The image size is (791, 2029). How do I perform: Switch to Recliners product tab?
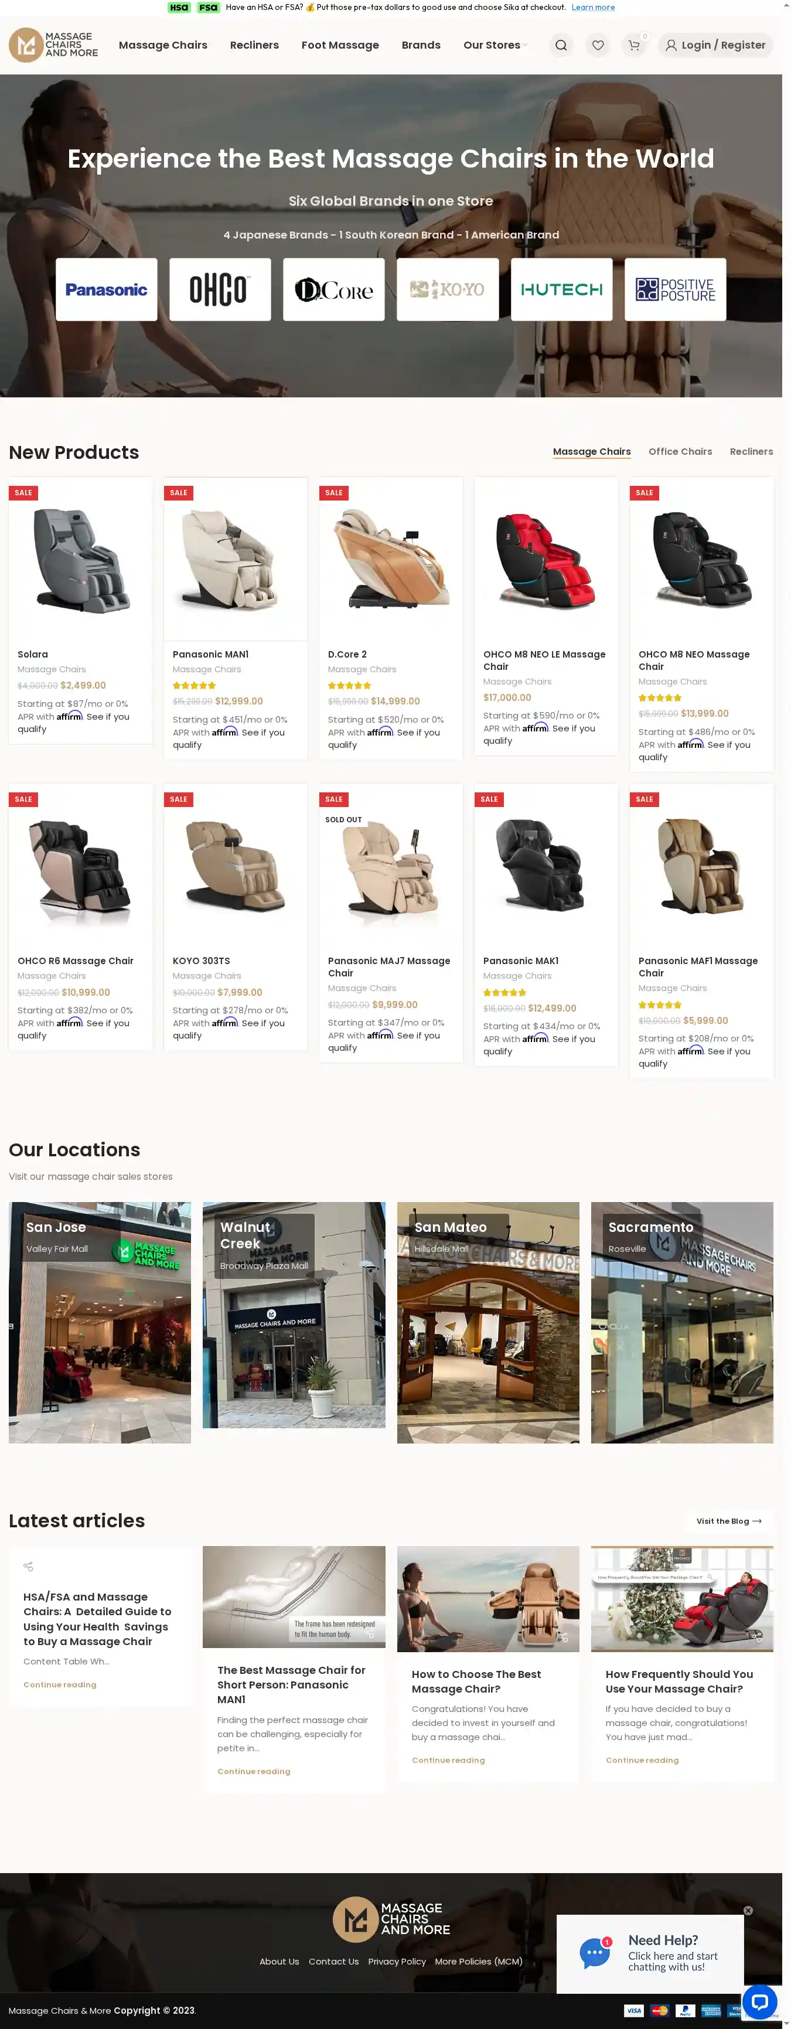tap(751, 451)
